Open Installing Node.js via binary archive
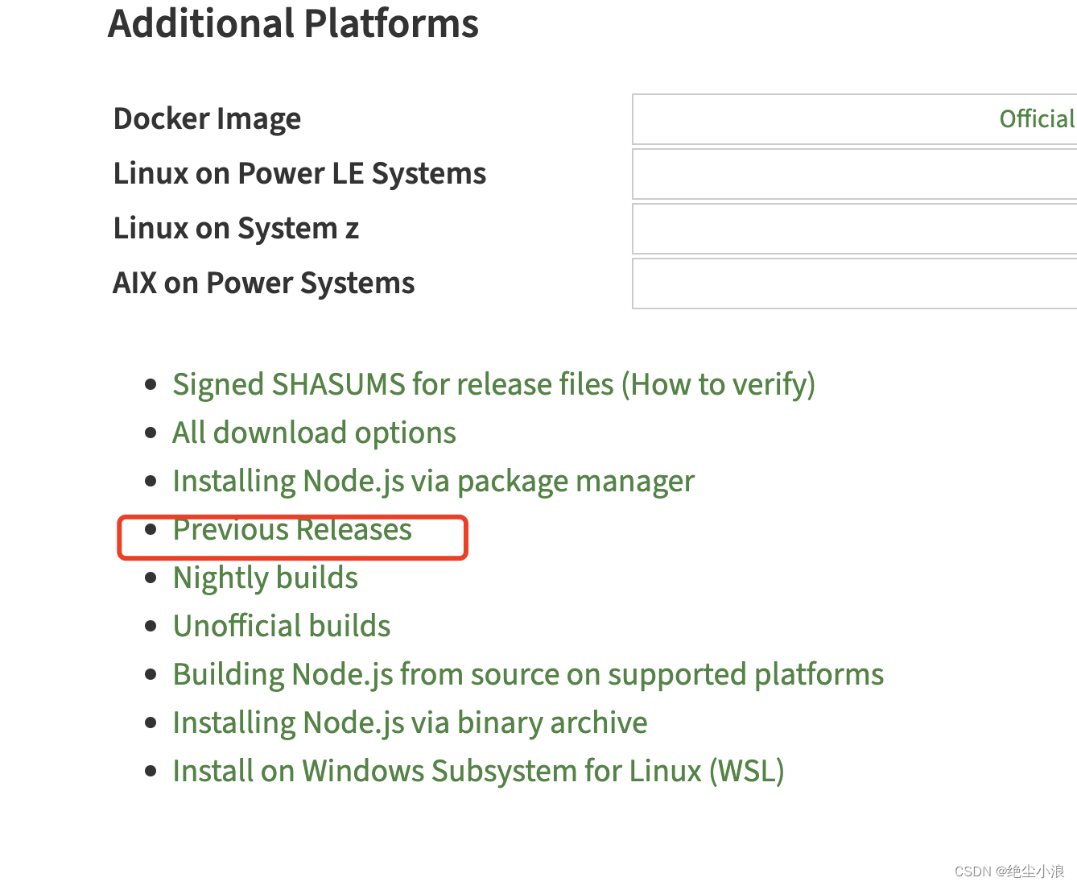This screenshot has height=886, width=1077. coord(410,722)
